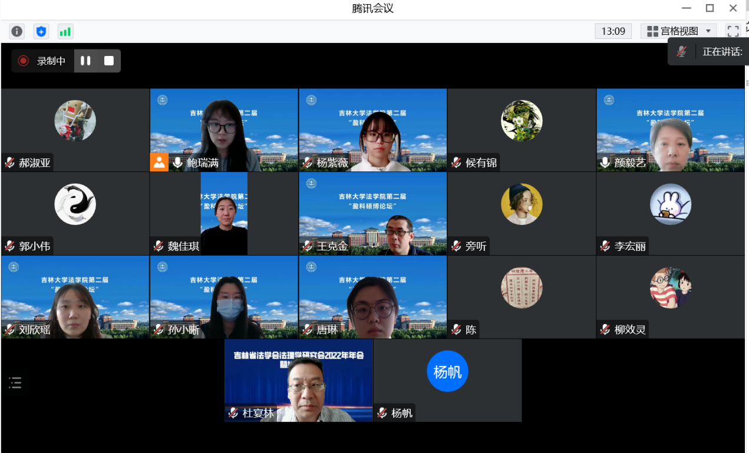749x453 pixels.
Task: Check the green network signal icon
Action: (65, 31)
